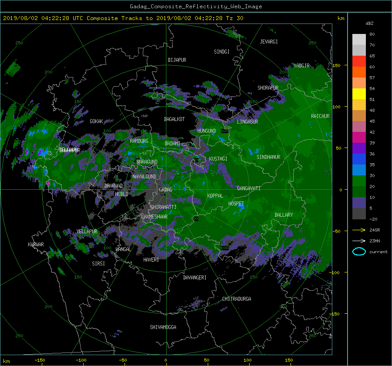Click the LINGASUR city label

tap(247, 122)
